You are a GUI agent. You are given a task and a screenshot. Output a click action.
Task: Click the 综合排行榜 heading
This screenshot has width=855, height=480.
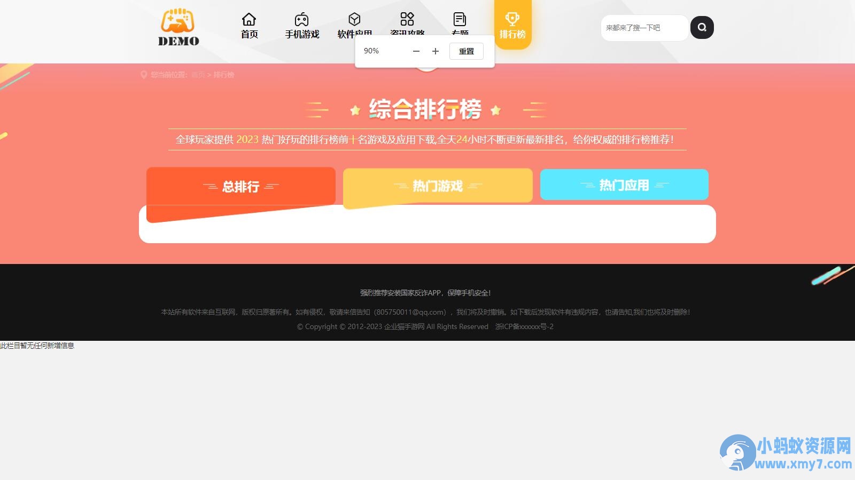point(425,109)
